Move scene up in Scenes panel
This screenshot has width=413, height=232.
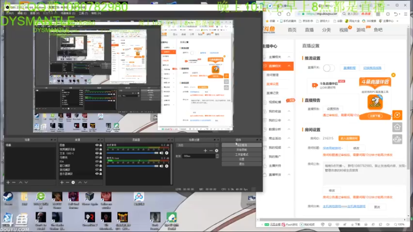21,183
